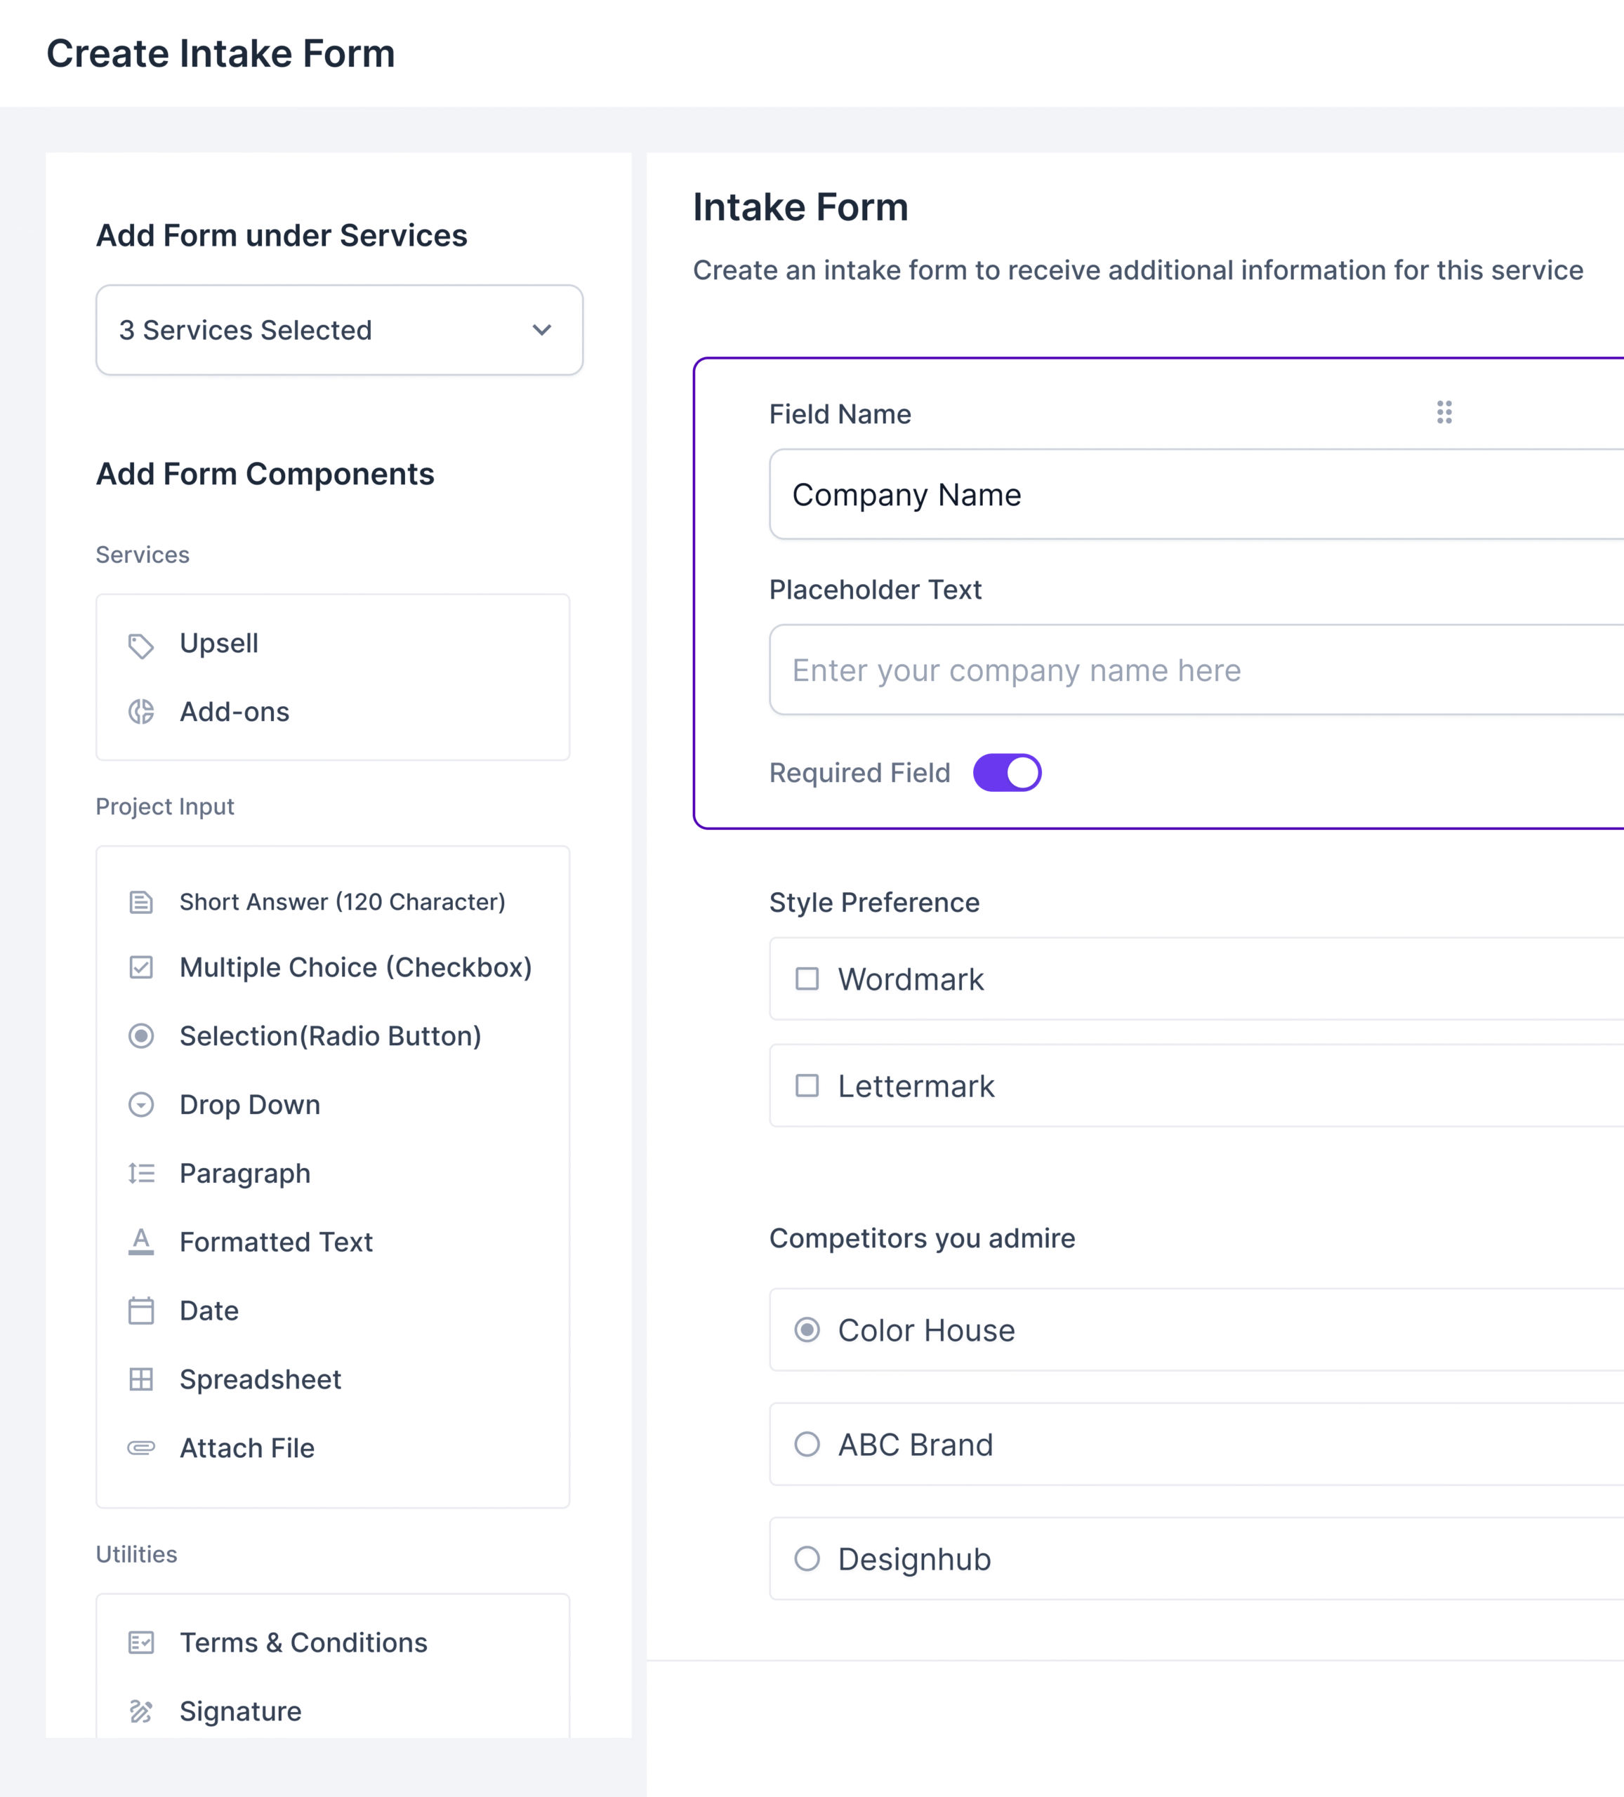Add a Formatted Text component
The width and height of the screenshot is (1624, 1797).
pos(275,1242)
